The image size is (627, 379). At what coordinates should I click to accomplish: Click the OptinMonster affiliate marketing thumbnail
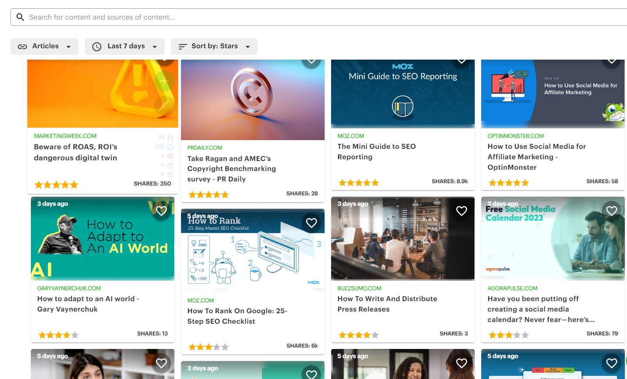[553, 94]
